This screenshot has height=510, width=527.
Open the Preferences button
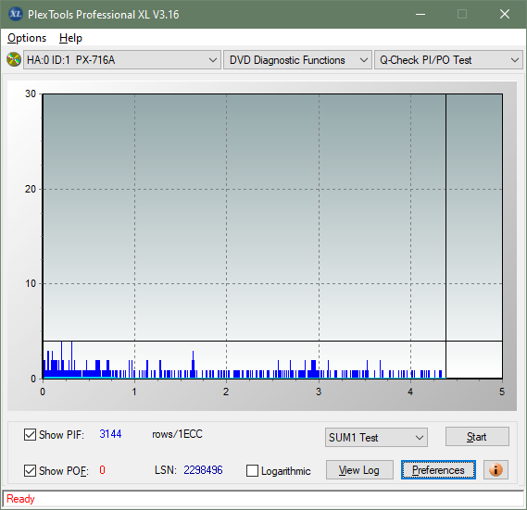(438, 469)
